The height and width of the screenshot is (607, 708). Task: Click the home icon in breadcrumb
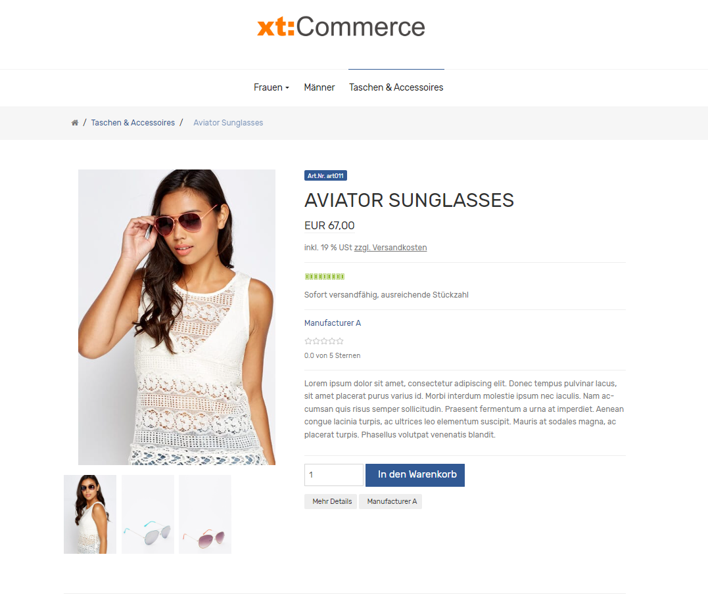point(75,123)
